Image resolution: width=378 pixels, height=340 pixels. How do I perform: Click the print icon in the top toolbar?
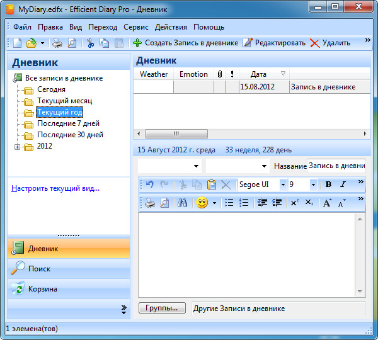(x=57, y=43)
